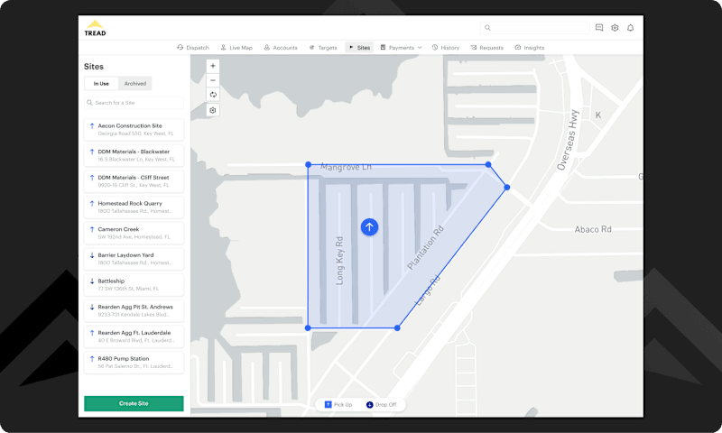This screenshot has height=433, width=722.
Task: Click the Sites flag icon
Action: [351, 48]
